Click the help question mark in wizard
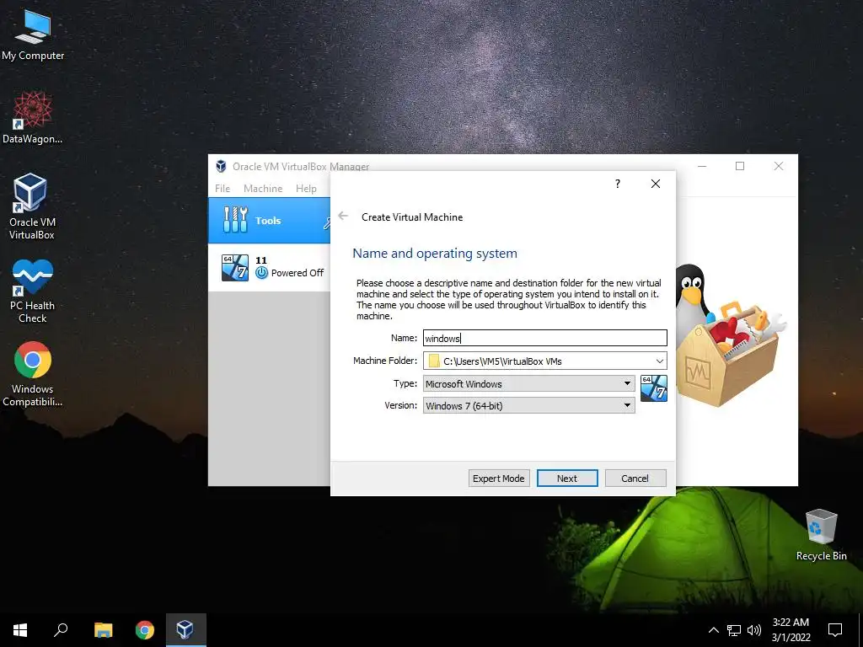Screen dimensions: 863x647 point(618,183)
